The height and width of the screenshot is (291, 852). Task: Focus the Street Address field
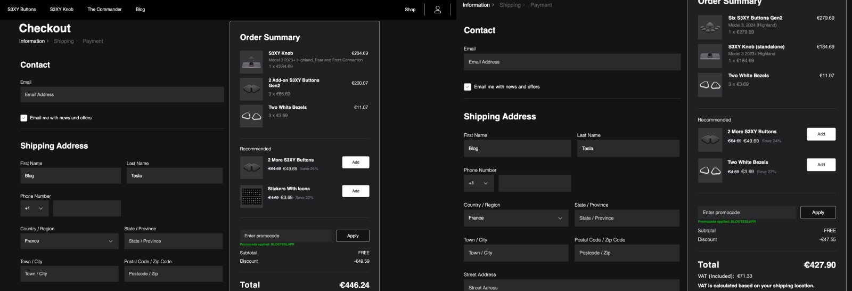coord(571,286)
